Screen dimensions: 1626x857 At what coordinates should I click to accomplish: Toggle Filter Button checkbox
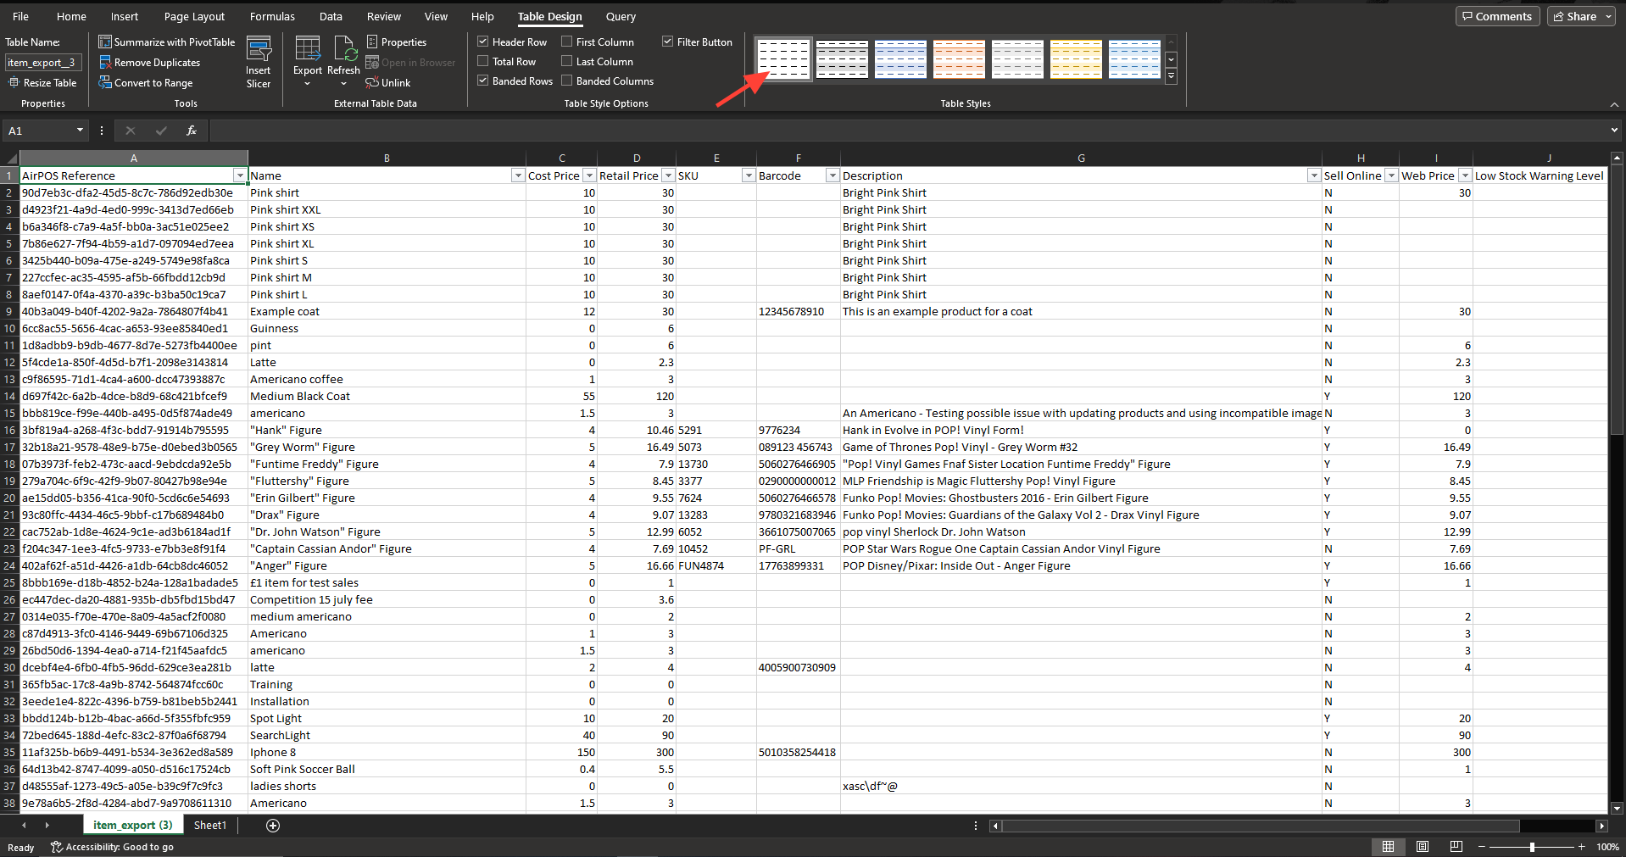click(667, 42)
